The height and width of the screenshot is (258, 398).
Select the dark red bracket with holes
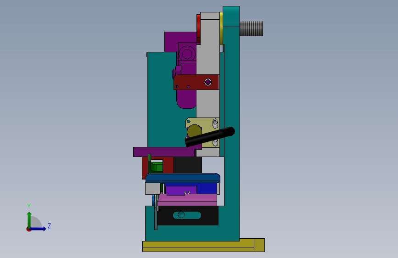click(196, 82)
